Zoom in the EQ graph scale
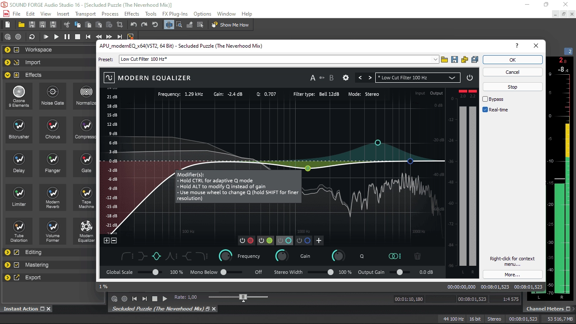 (x=107, y=240)
